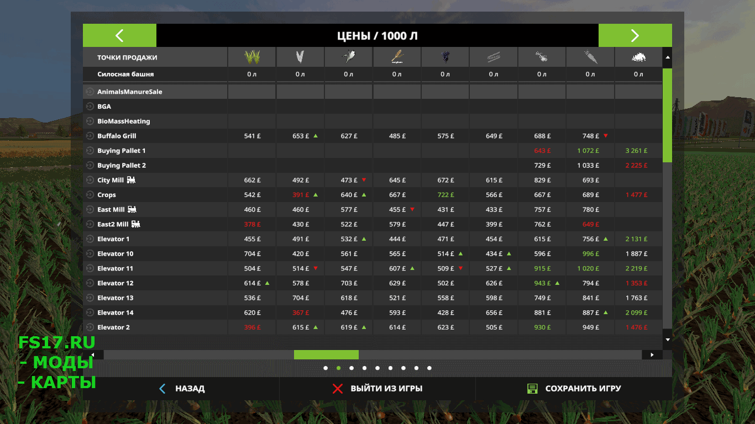Viewport: 755px width, 424px height.
Task: Click the green horizontal scrollbar thumb
Action: click(x=326, y=355)
